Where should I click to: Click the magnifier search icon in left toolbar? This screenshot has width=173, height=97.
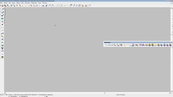2,45
